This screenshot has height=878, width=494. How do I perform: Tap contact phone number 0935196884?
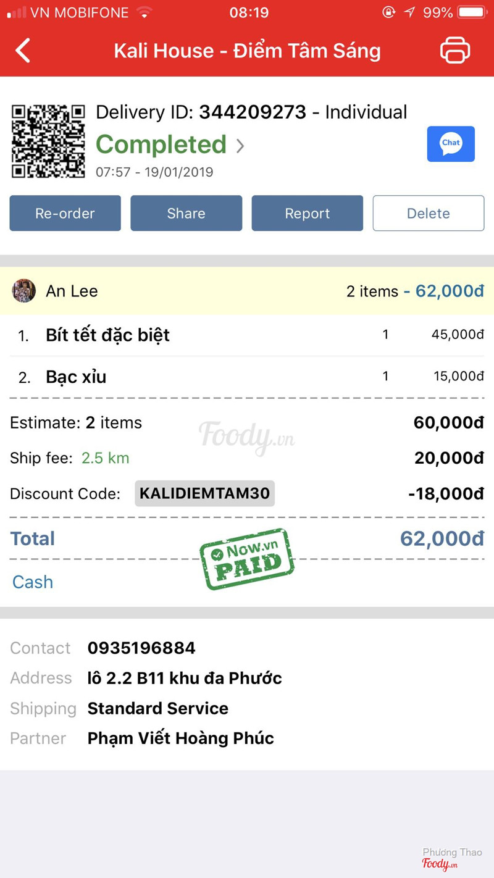(x=141, y=648)
